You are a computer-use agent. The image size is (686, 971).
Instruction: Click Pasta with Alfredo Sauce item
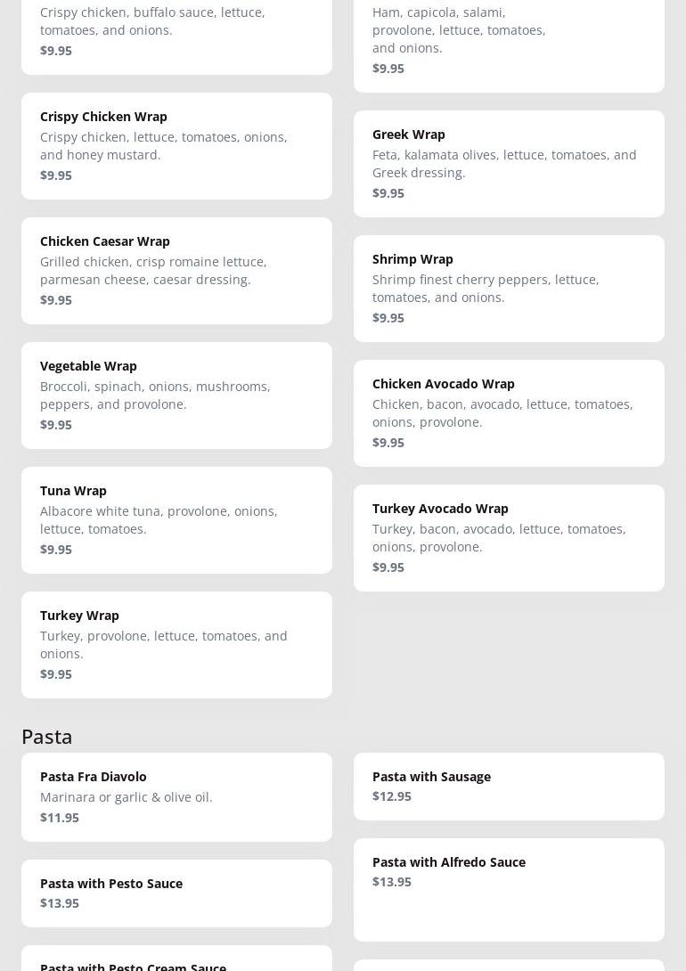pyautogui.click(x=509, y=889)
